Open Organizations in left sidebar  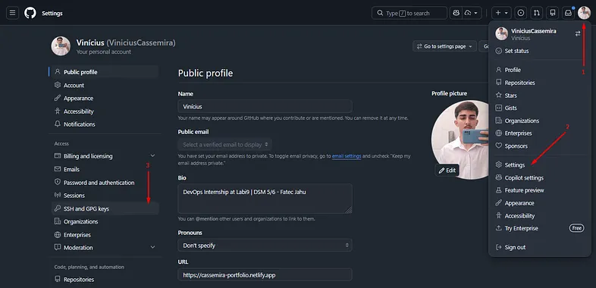(104, 221)
